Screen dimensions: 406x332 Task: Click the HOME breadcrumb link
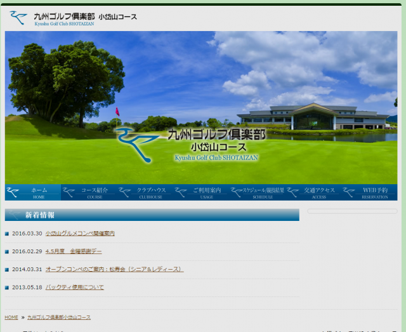point(11,317)
